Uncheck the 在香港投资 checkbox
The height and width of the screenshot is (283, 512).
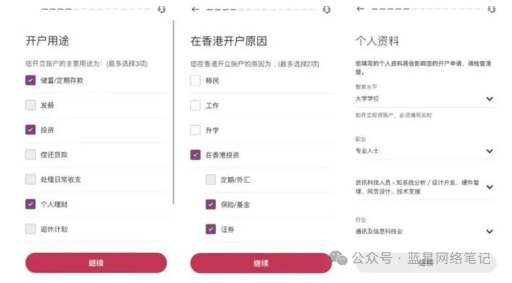click(195, 155)
